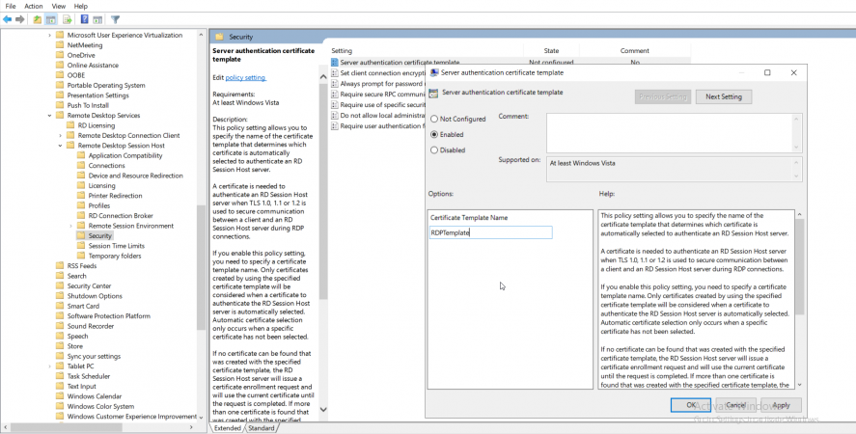
Task: Open the policy setting link
Action: point(245,77)
